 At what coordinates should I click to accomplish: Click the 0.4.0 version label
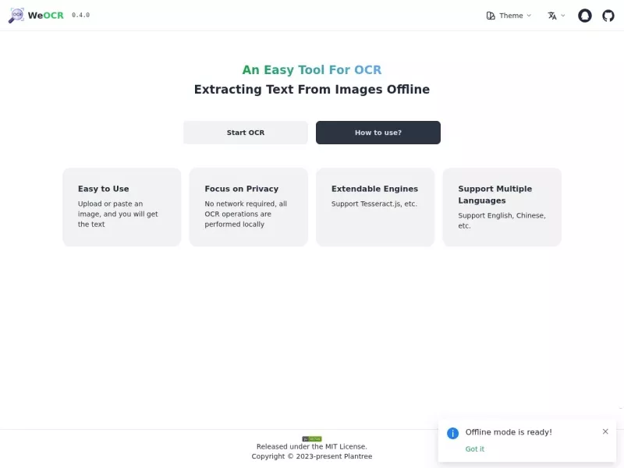pyautogui.click(x=81, y=15)
